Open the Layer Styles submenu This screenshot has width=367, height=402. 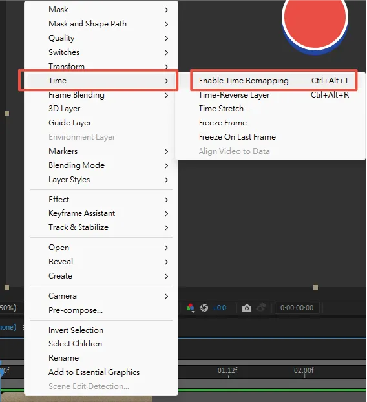click(101, 180)
